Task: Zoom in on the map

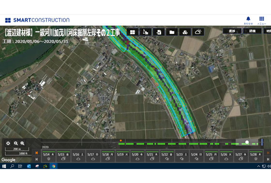Action: click(x=22, y=143)
